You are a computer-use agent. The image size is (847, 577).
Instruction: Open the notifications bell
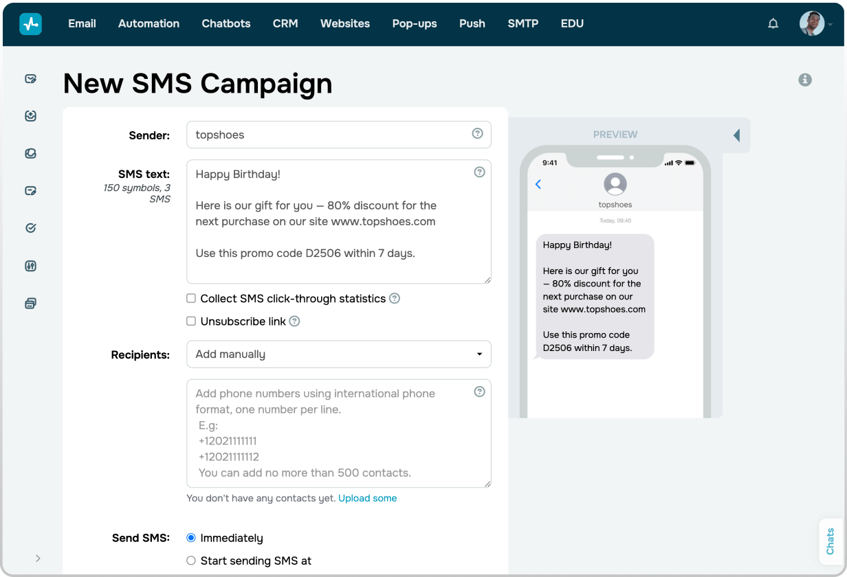773,24
